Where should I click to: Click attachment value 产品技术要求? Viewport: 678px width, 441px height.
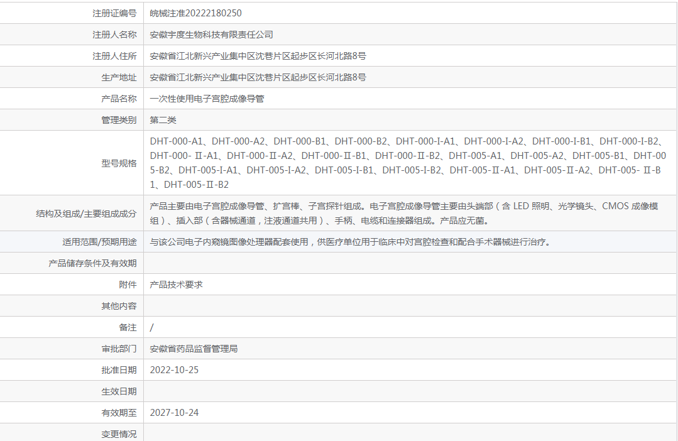176,285
